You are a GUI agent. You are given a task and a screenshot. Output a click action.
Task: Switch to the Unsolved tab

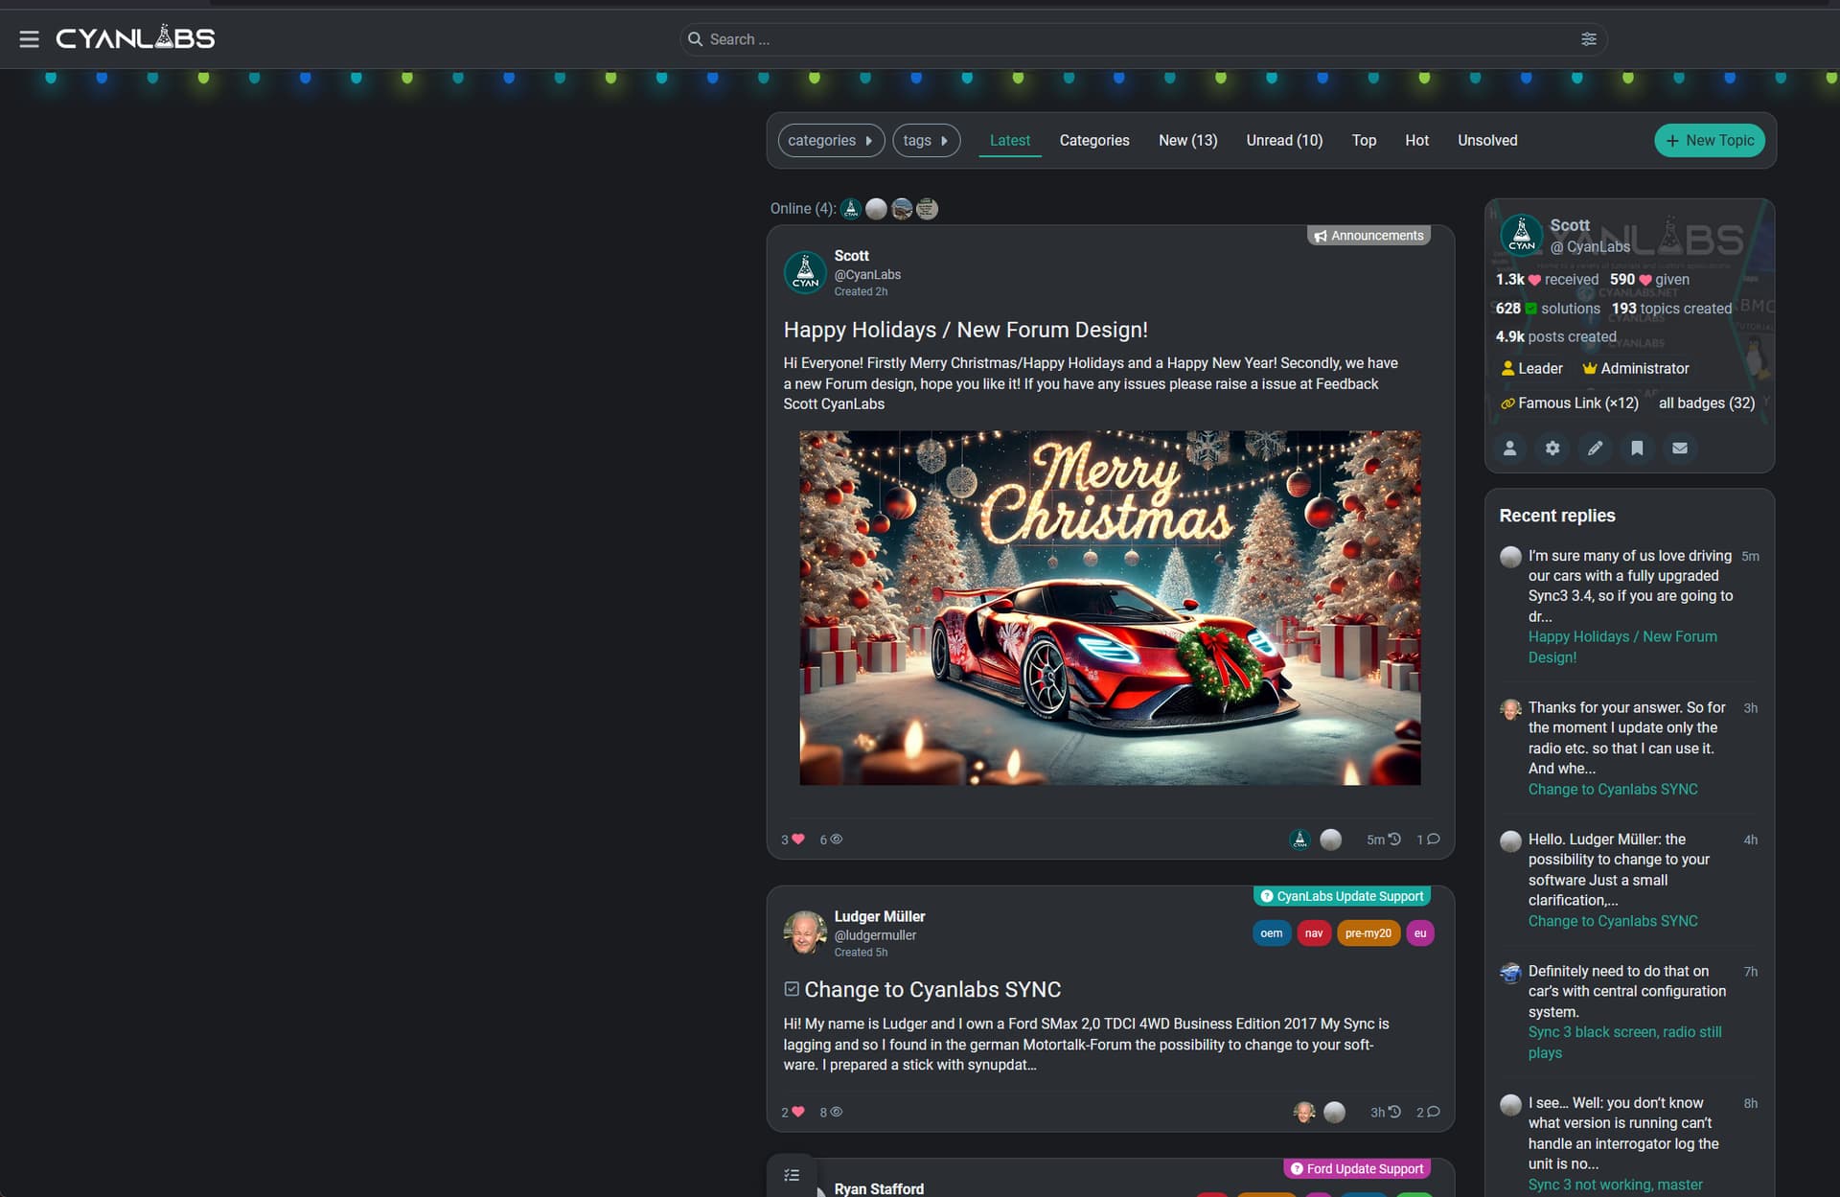(1486, 141)
